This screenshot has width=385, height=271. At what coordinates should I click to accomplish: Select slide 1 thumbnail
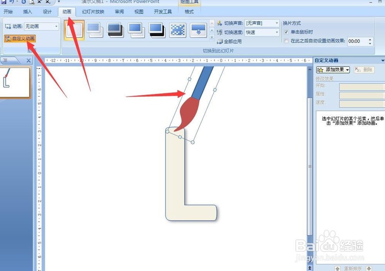pyautogui.click(x=15, y=82)
